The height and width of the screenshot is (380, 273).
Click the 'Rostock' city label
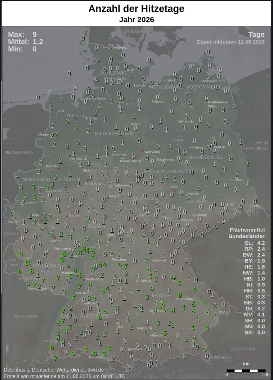click(x=169, y=80)
